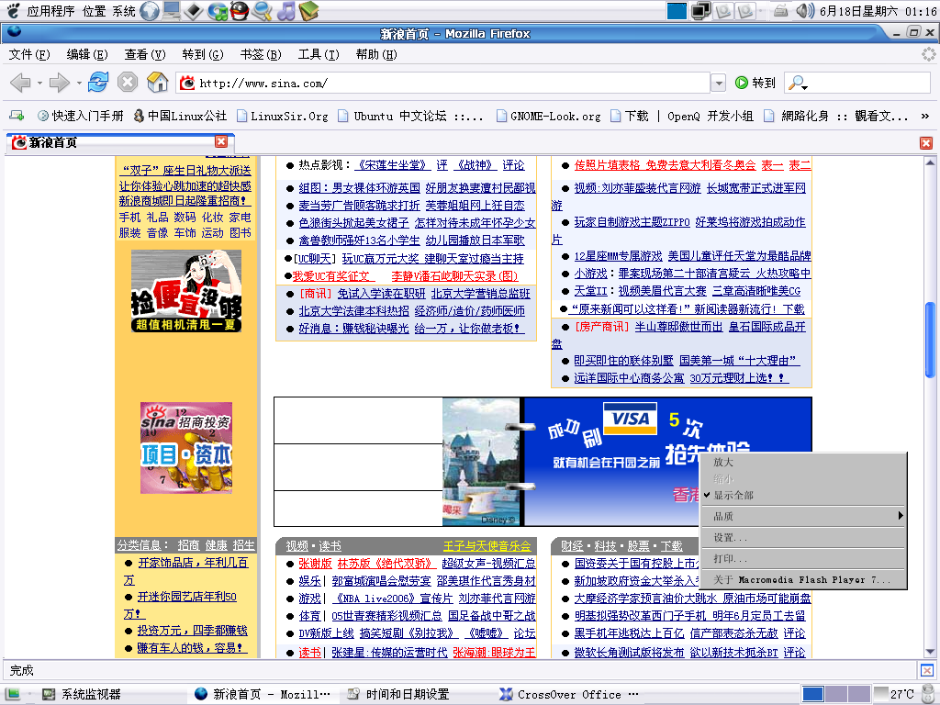
Task: Launch the black diamond panel launcher
Action: [193, 11]
